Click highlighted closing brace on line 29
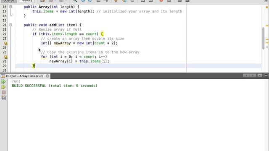The image size is (269, 151). coord(34,66)
